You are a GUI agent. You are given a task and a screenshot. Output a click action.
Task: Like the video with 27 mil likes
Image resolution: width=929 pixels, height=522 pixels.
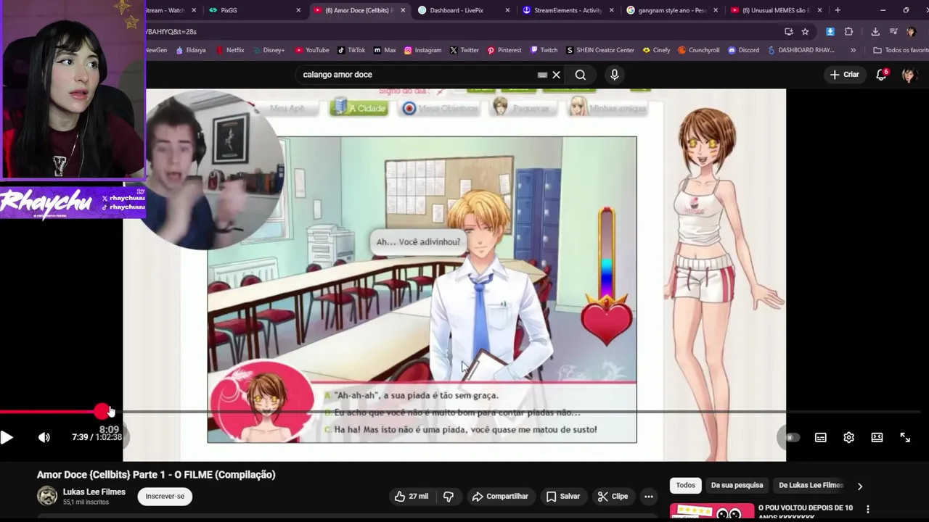coord(412,497)
